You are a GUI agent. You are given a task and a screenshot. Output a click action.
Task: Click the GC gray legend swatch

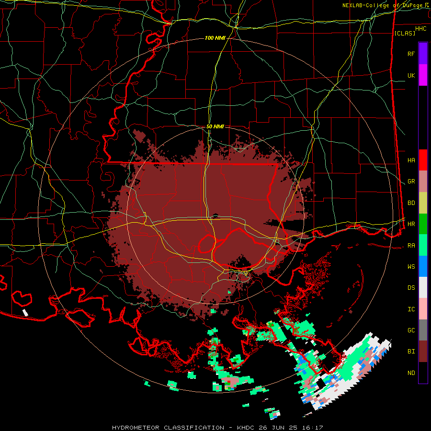423,330
